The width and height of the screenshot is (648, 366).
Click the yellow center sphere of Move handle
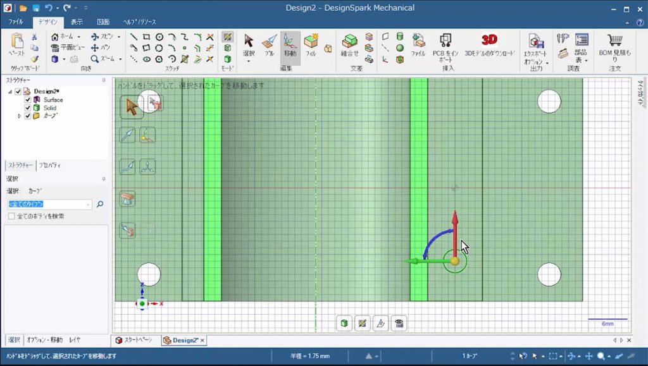[x=454, y=260]
